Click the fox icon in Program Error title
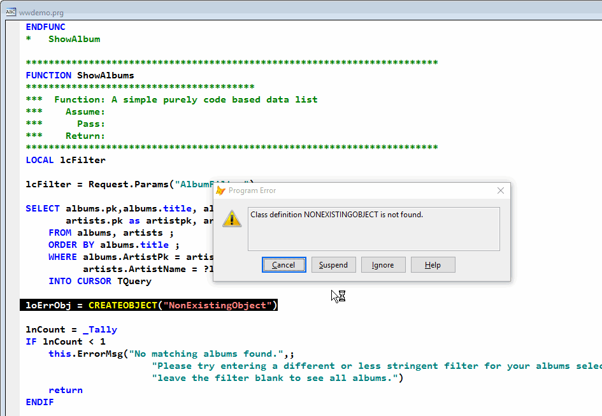Image resolution: width=602 pixels, height=416 pixels. coord(221,190)
